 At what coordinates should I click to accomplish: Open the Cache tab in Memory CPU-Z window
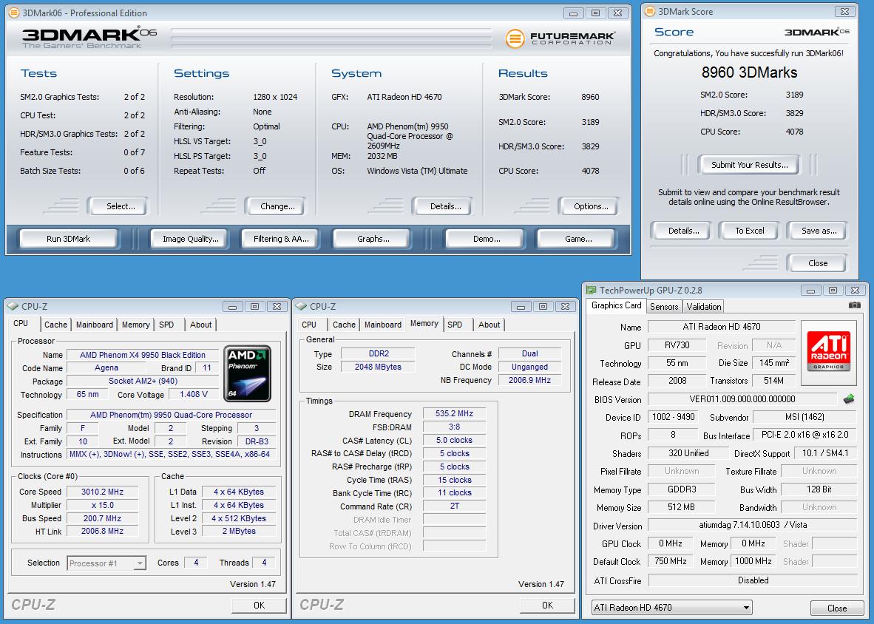pyautogui.click(x=344, y=325)
